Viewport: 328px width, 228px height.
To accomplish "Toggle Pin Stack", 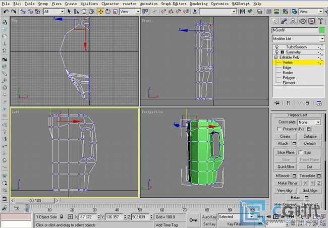I will pyautogui.click(x=277, y=103).
